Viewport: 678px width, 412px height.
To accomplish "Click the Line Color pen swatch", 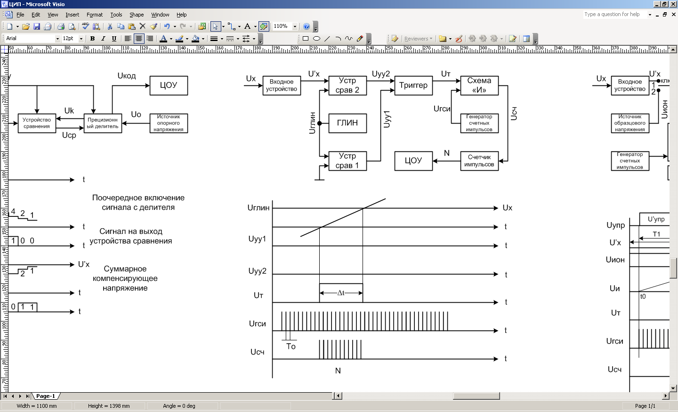I will click(179, 39).
